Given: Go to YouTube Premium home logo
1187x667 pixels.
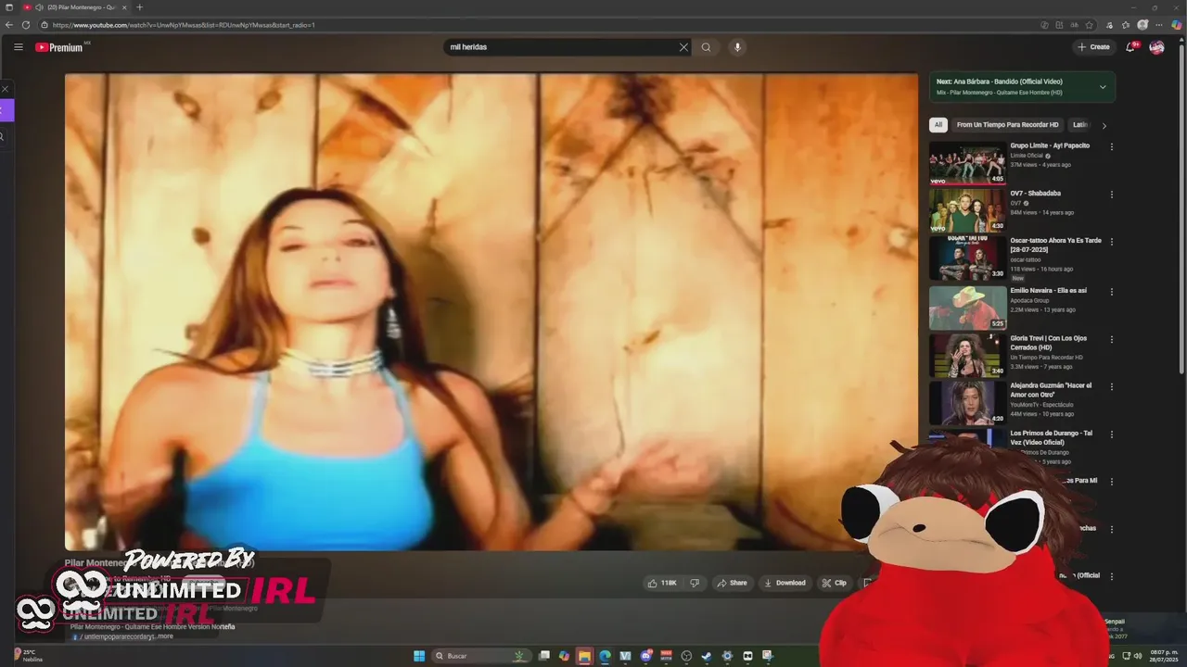Looking at the screenshot, I should click(x=61, y=47).
